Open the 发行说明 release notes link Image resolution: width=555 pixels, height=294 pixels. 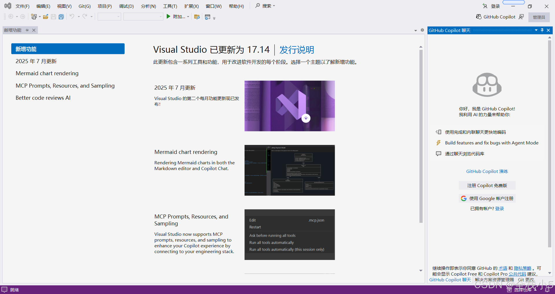pos(297,50)
